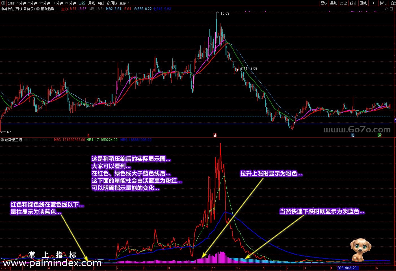
Task: Open F10 company info
Action: click(373, 3)
